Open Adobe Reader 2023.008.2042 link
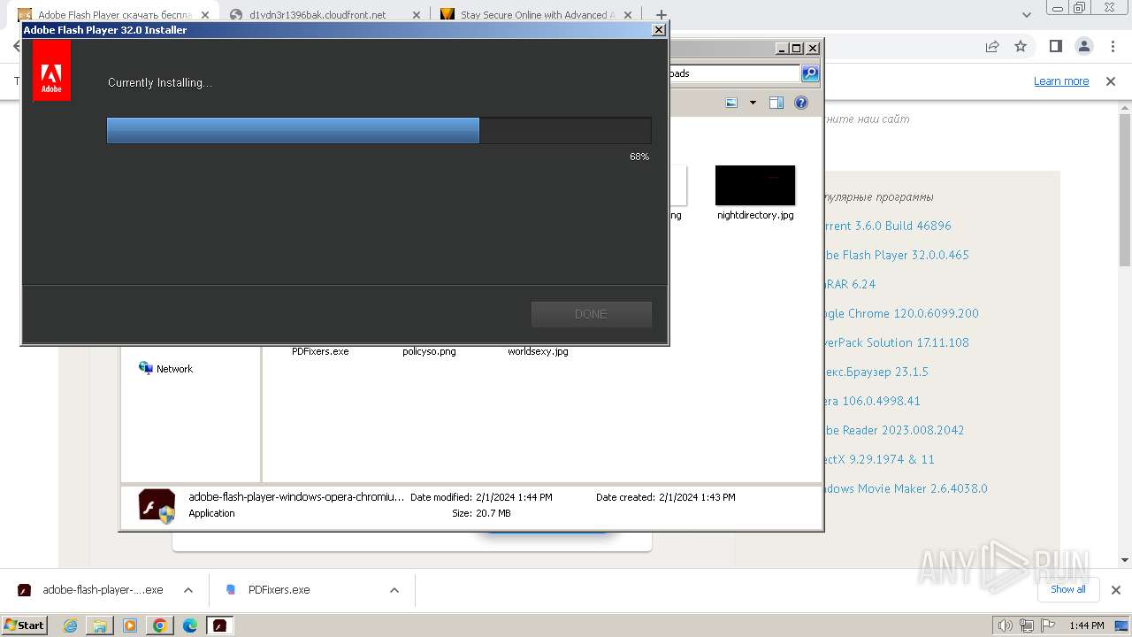This screenshot has height=637, width=1132. (x=894, y=430)
